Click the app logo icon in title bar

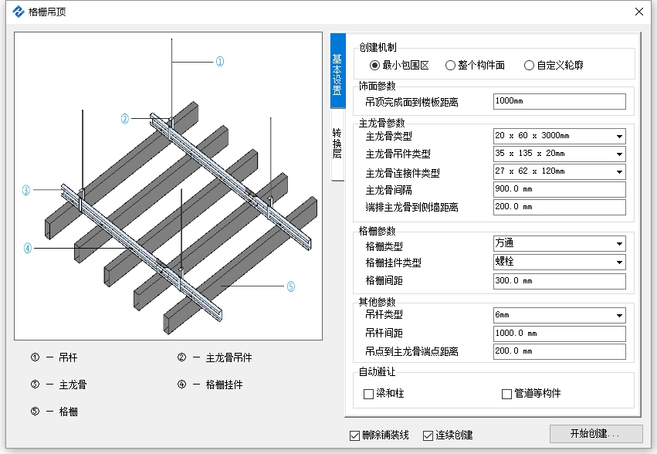point(19,12)
